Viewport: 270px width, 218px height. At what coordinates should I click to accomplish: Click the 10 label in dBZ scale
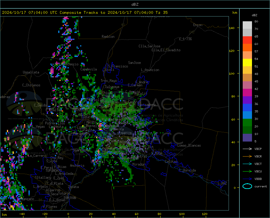(x=256, y=134)
